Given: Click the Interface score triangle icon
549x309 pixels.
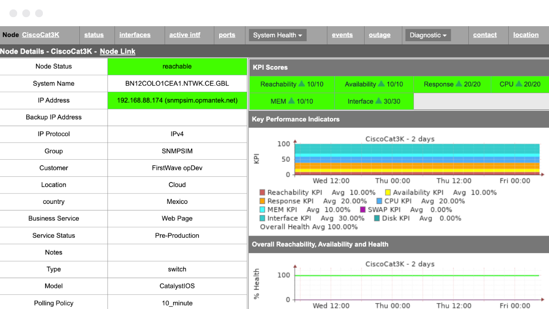Looking at the screenshot, I should coord(379,101).
